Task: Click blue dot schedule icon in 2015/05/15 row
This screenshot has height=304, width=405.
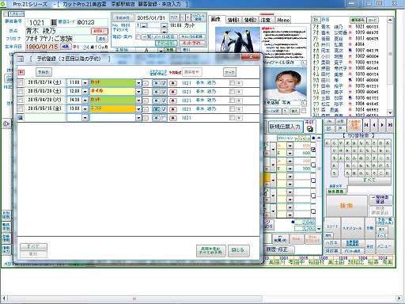Action: (157, 109)
